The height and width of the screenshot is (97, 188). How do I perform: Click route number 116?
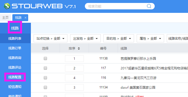(x=103, y=78)
